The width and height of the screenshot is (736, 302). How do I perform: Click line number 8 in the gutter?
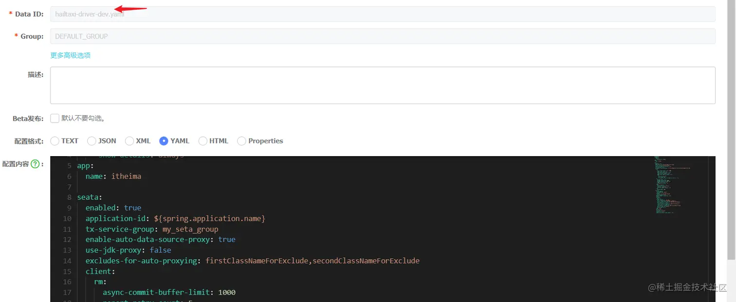(x=70, y=197)
